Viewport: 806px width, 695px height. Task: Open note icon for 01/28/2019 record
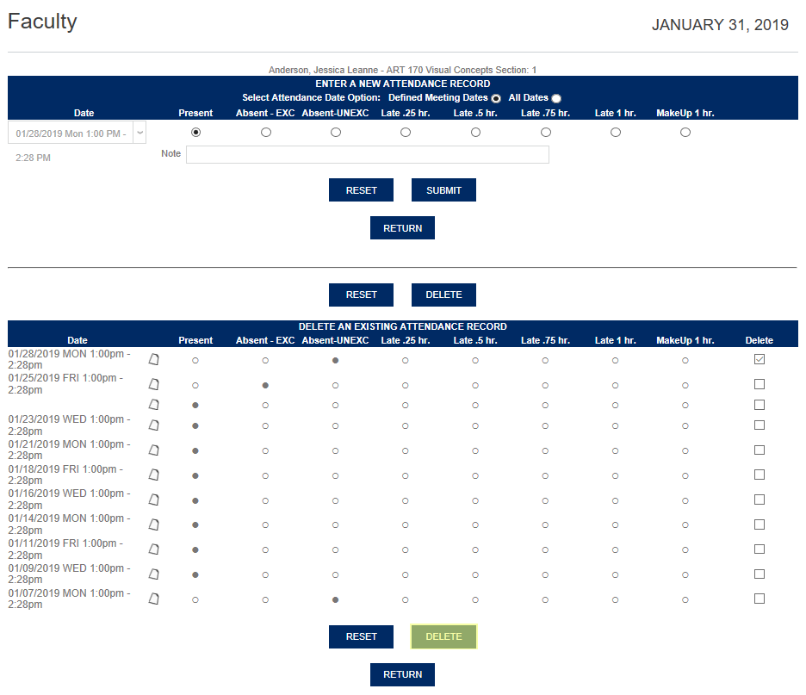[153, 359]
